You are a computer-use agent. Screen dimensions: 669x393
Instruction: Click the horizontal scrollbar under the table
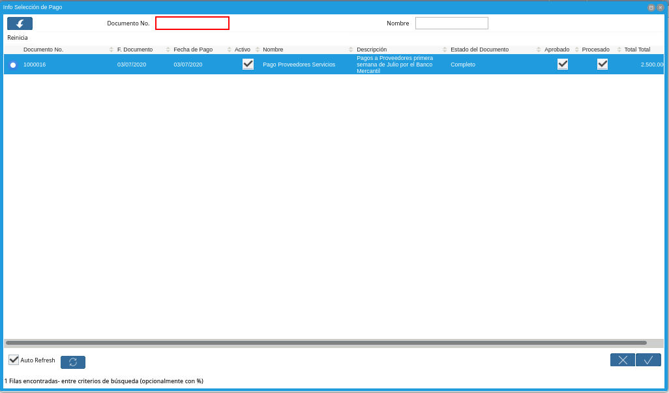(326, 343)
